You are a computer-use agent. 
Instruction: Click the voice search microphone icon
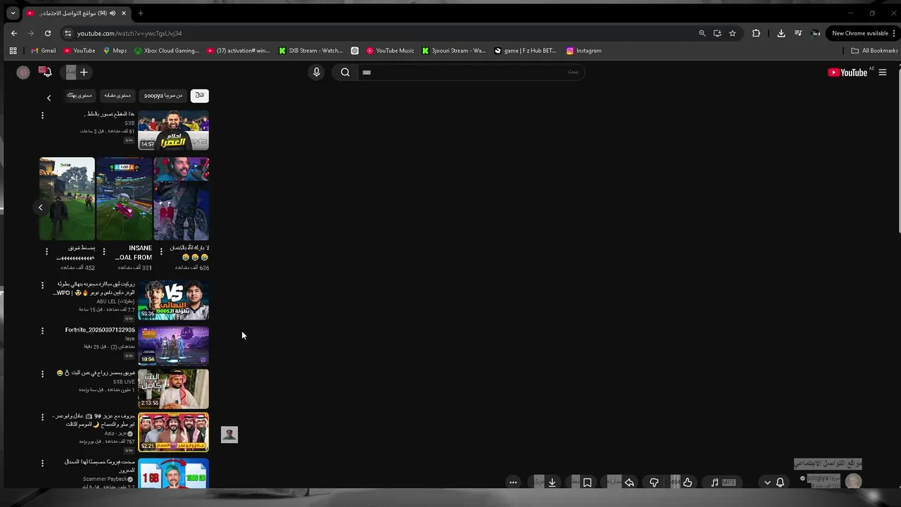[316, 72]
